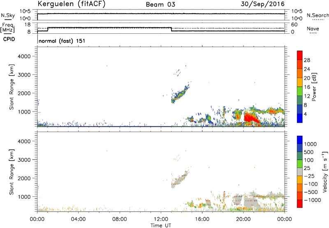Click the gray segment of Velocity colorbar

tap(300, 172)
